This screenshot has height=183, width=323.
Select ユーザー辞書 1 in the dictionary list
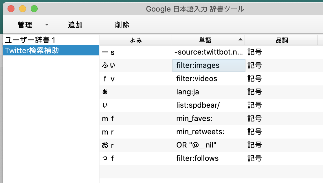30,40
